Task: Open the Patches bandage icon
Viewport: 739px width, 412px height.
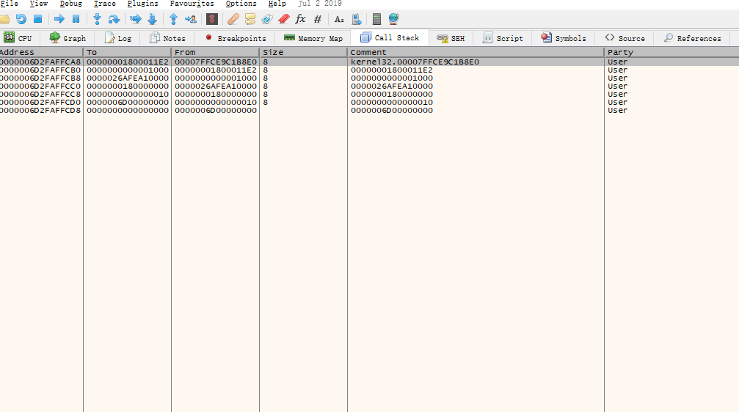Action: click(233, 19)
